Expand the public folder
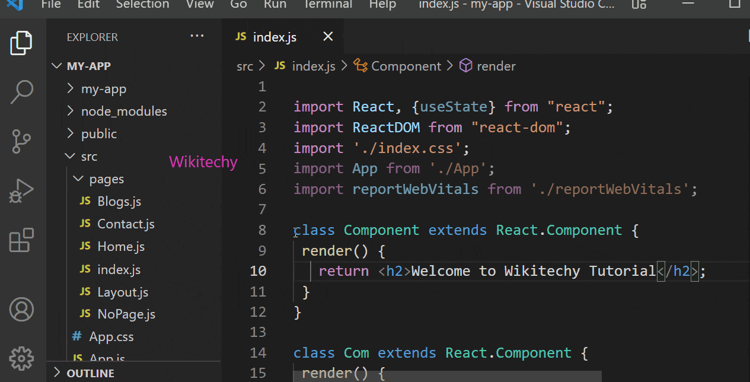750x382 pixels. 98,133
